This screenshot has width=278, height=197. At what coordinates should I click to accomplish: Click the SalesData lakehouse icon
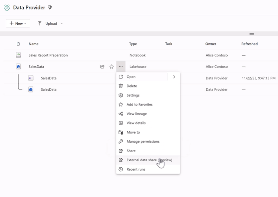[18, 66]
